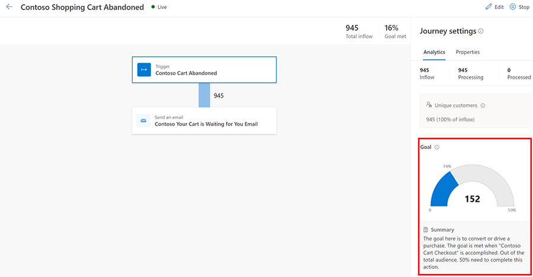
Task: Select the Contoso Cart Abandoned trigger tile
Action: 204,70
